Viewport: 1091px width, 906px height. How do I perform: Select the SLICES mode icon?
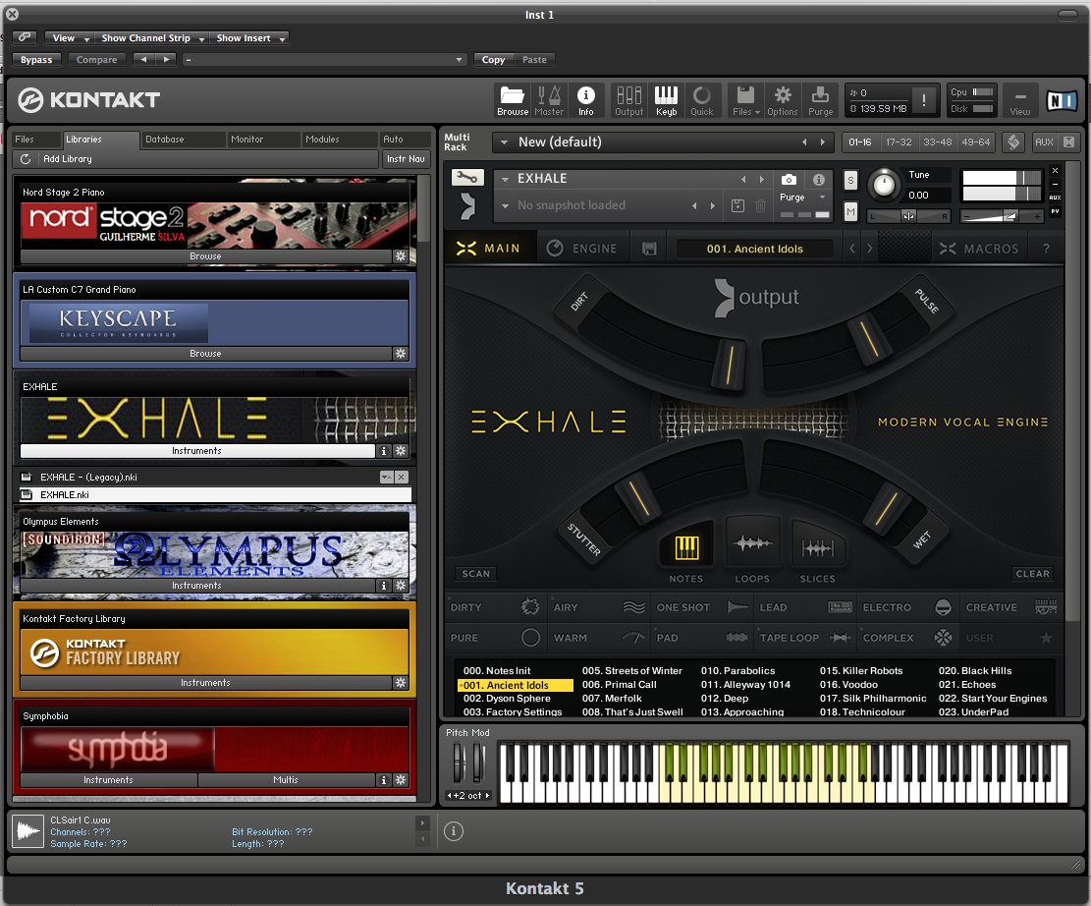tap(818, 548)
